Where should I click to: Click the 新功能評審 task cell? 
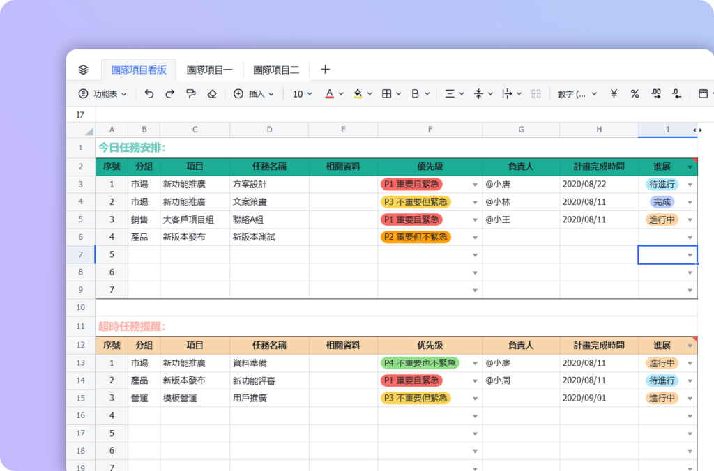[x=270, y=380]
